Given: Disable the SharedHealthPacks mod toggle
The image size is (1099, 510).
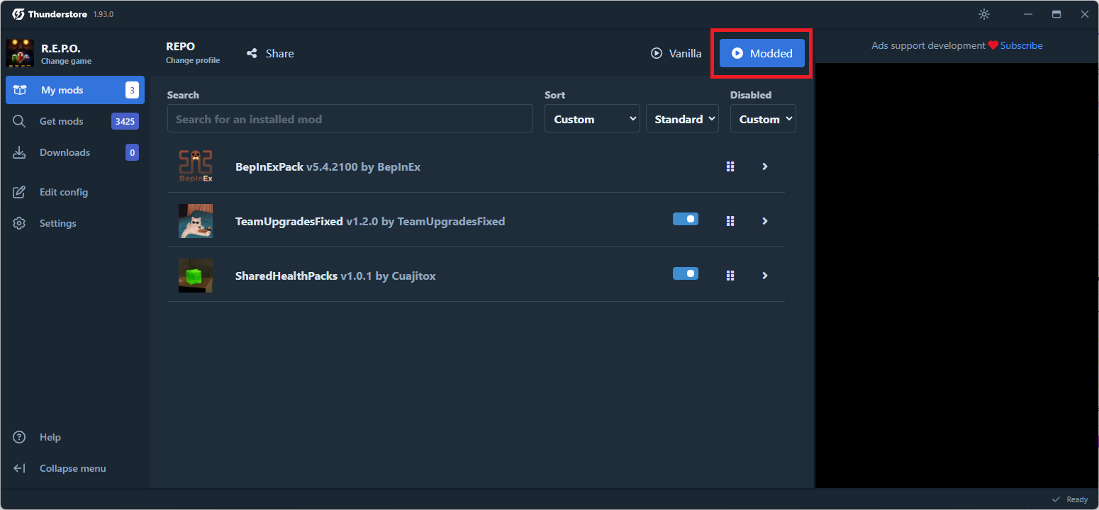Looking at the screenshot, I should pos(686,273).
